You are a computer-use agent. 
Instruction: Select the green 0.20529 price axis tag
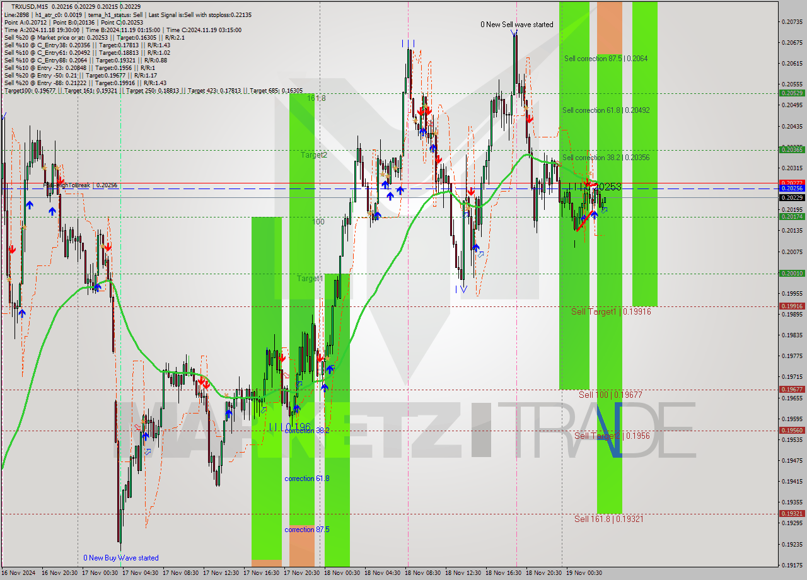point(792,93)
